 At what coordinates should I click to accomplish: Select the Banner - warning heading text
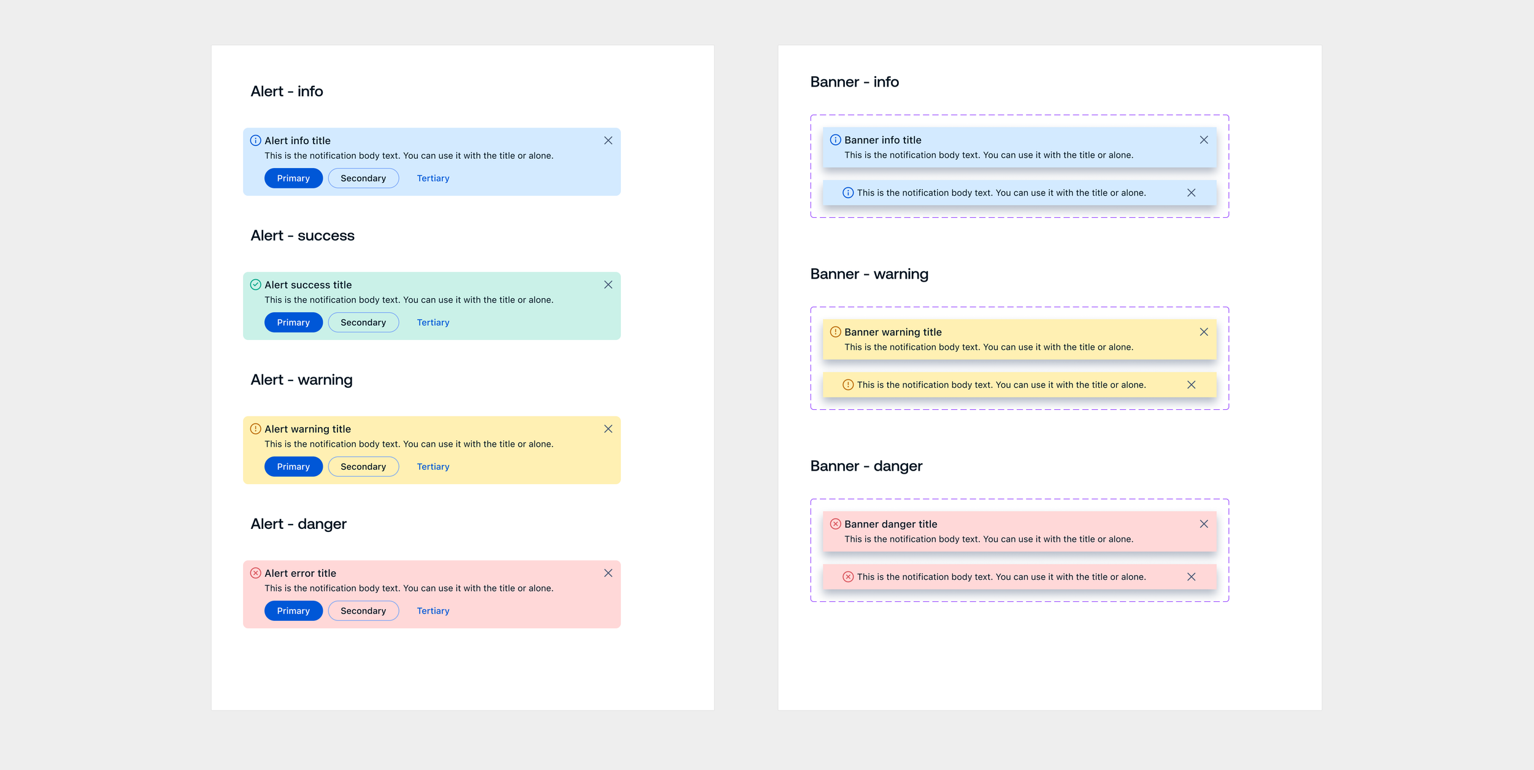869,274
